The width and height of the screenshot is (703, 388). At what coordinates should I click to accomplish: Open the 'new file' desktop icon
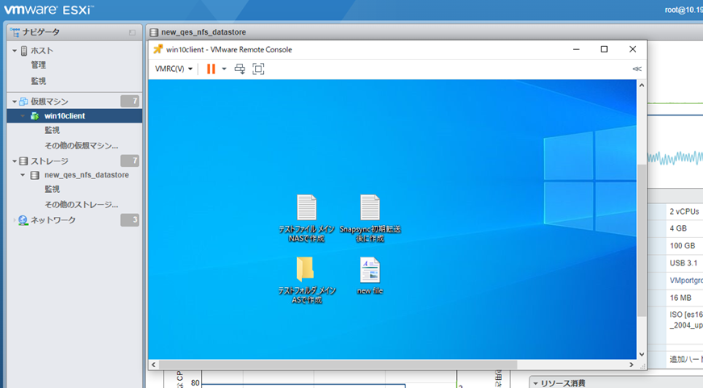point(370,271)
